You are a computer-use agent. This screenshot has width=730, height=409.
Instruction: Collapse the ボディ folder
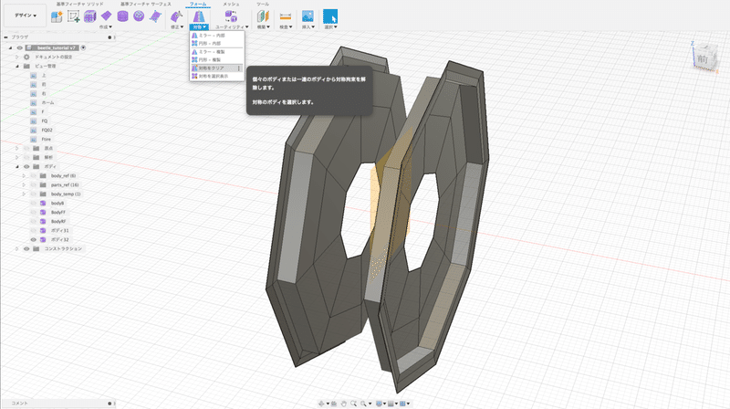pyautogui.click(x=17, y=166)
